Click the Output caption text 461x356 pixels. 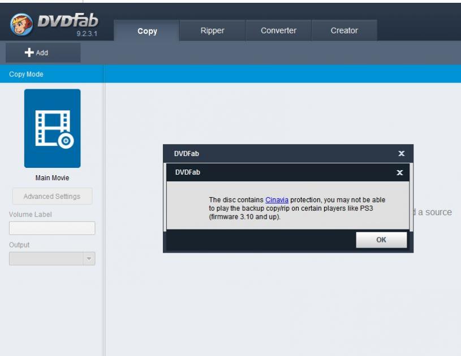tap(19, 245)
